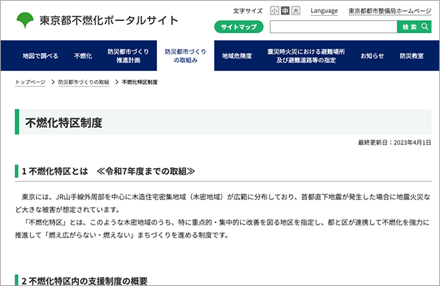Go to トップページ breadcrumb link
Screen dimensions: 440x286
tap(30, 82)
